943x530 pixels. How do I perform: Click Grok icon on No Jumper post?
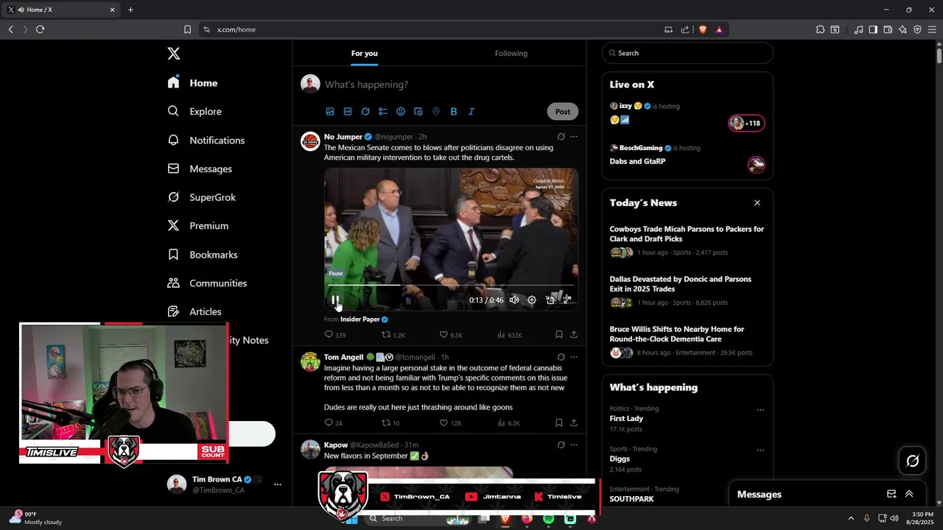pyautogui.click(x=561, y=136)
